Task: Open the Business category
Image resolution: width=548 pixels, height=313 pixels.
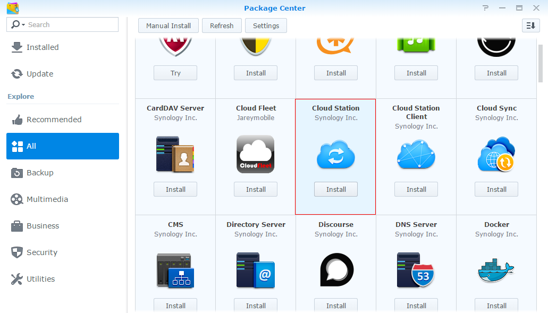Action: 63,226
